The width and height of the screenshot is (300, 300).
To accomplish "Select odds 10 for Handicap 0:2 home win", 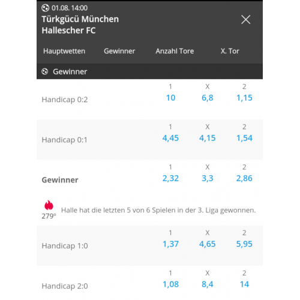I will point(170,98).
